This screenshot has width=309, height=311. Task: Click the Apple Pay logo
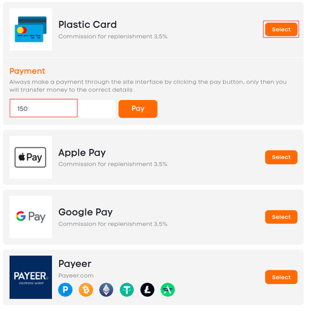31,157
